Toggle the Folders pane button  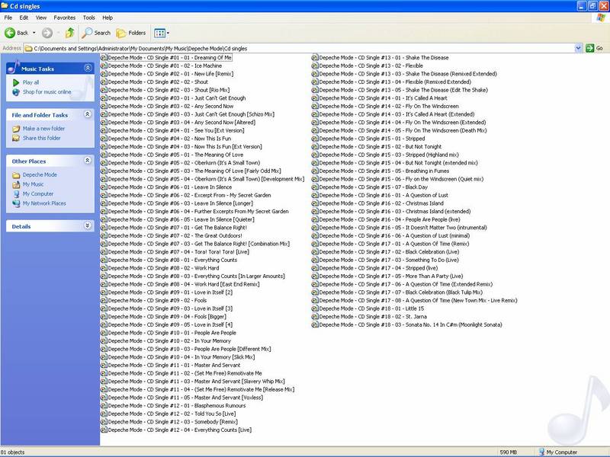(131, 33)
